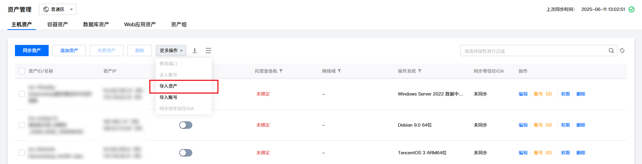The height and width of the screenshot is (164, 642).
Task: Click 编辑 link for Windows Server row
Action: pos(523,94)
